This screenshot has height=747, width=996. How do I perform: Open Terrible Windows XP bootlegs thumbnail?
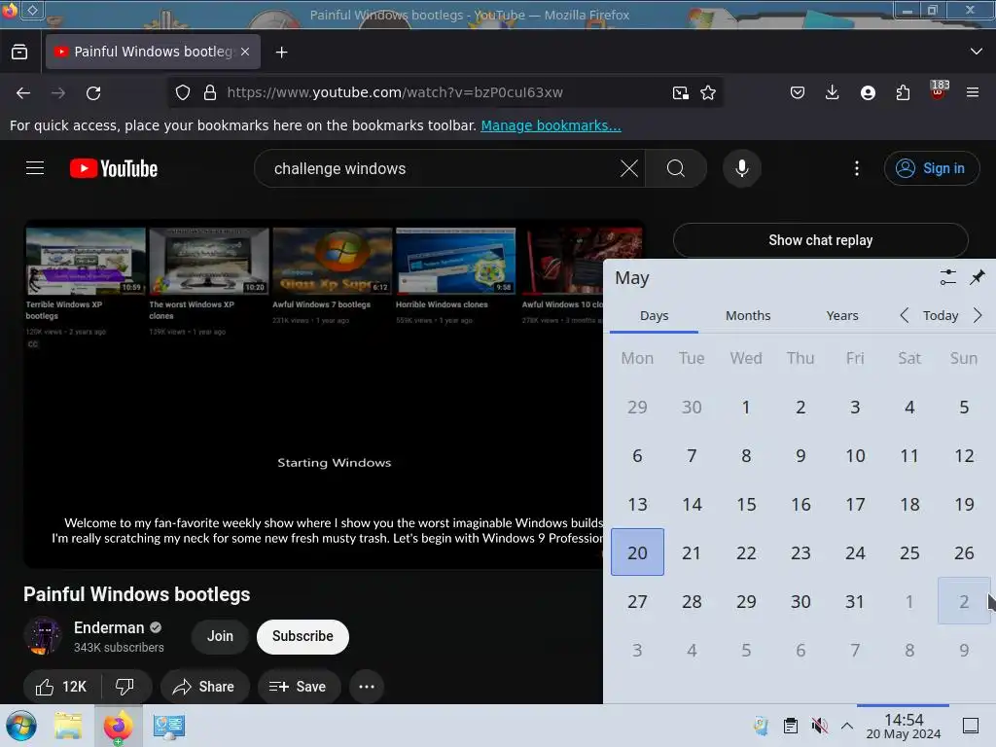pyautogui.click(x=86, y=261)
